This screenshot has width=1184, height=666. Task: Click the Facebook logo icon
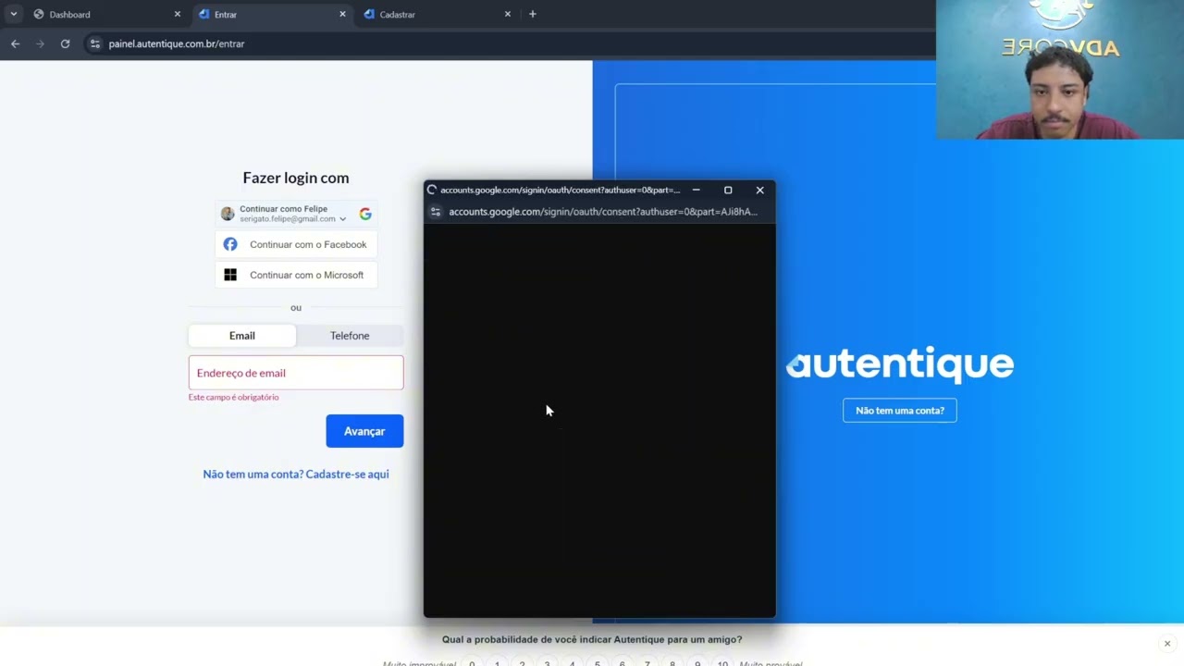click(230, 244)
